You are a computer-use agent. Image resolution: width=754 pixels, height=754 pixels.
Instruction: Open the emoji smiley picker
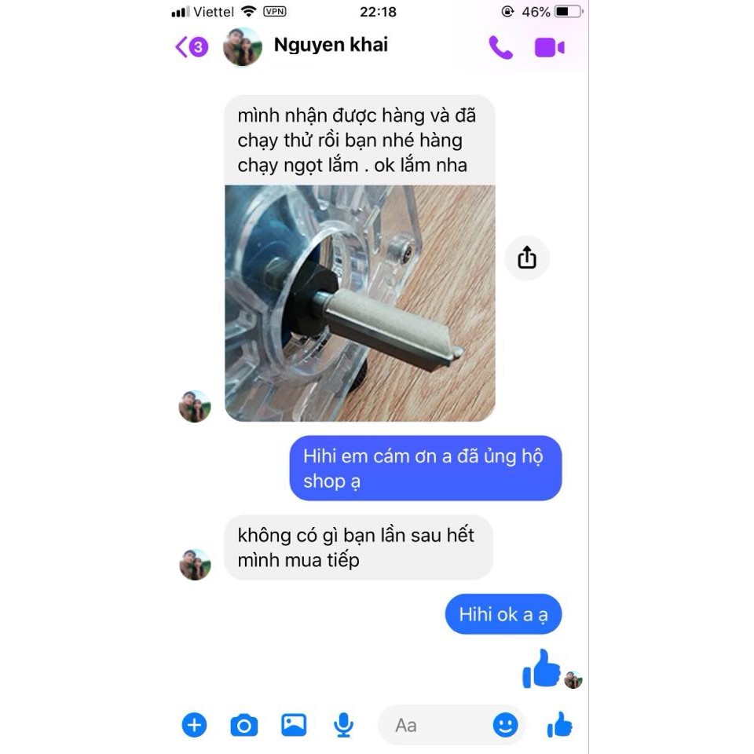(505, 725)
